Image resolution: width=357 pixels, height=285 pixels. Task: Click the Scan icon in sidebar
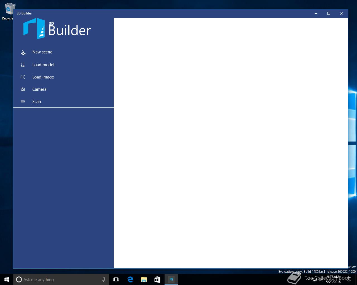tap(23, 102)
